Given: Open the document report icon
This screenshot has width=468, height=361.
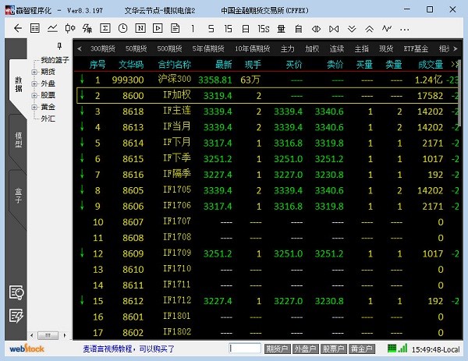Looking at the screenshot, I should [x=175, y=29].
